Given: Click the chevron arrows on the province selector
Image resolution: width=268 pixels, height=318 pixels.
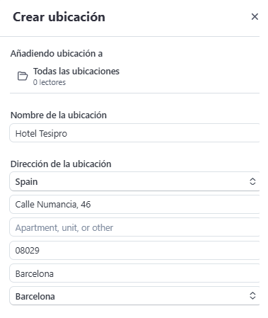Looking at the screenshot, I should click(x=252, y=296).
